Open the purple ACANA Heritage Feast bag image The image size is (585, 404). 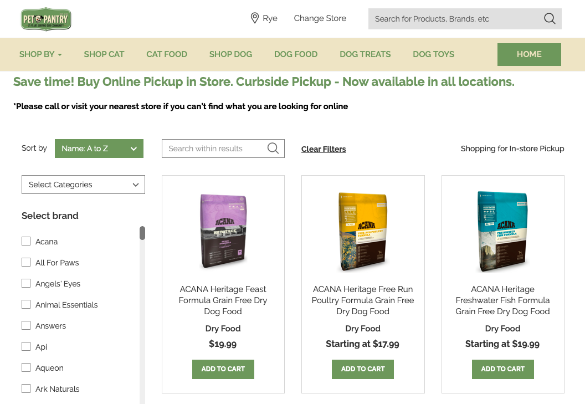pos(223,231)
